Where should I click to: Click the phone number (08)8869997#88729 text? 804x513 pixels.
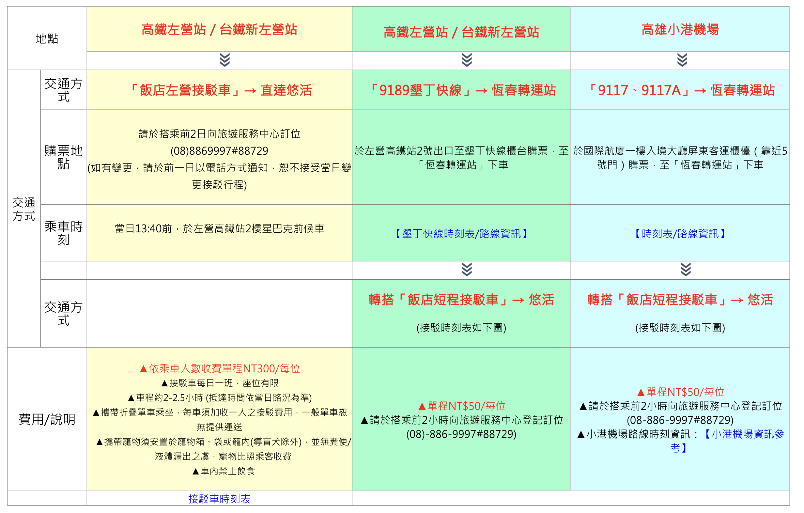219,151
